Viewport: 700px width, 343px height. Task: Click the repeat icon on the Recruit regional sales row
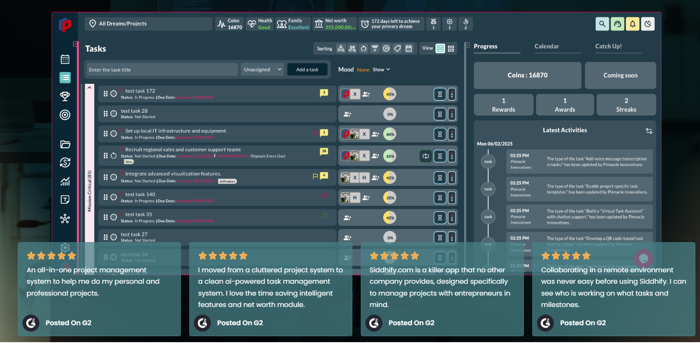[x=426, y=156]
